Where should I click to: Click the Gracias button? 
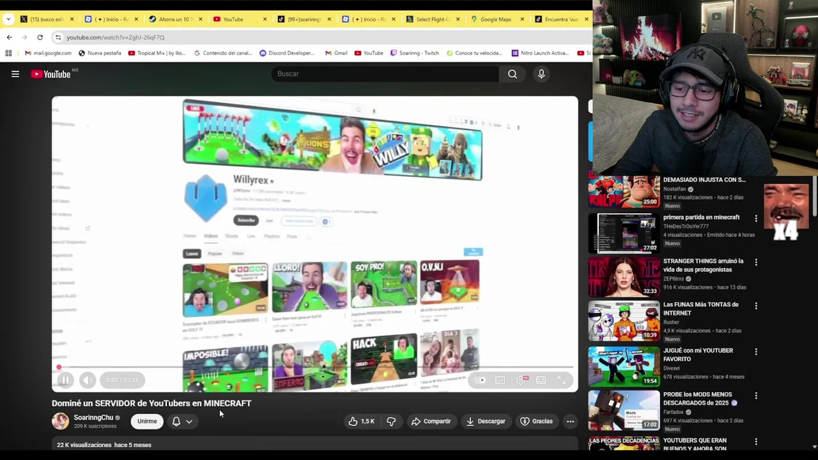pyautogui.click(x=536, y=421)
